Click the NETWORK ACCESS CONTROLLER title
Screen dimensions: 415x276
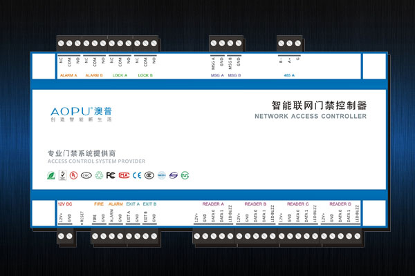click(x=311, y=116)
